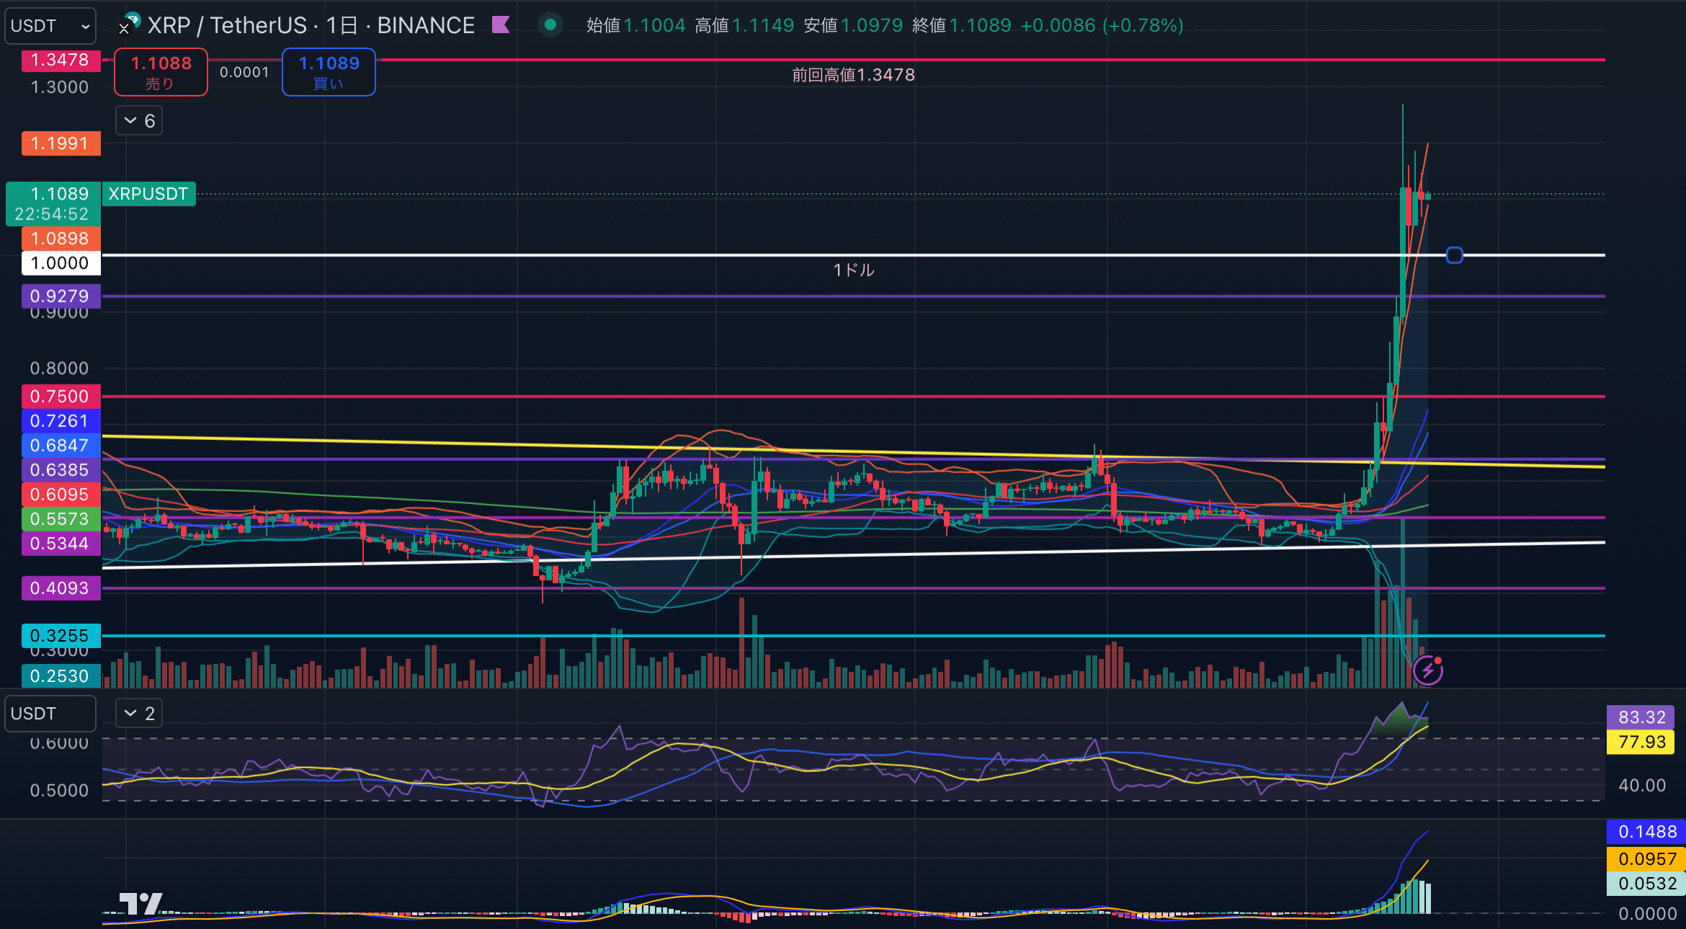
Task: Click the green market status dot
Action: [550, 25]
